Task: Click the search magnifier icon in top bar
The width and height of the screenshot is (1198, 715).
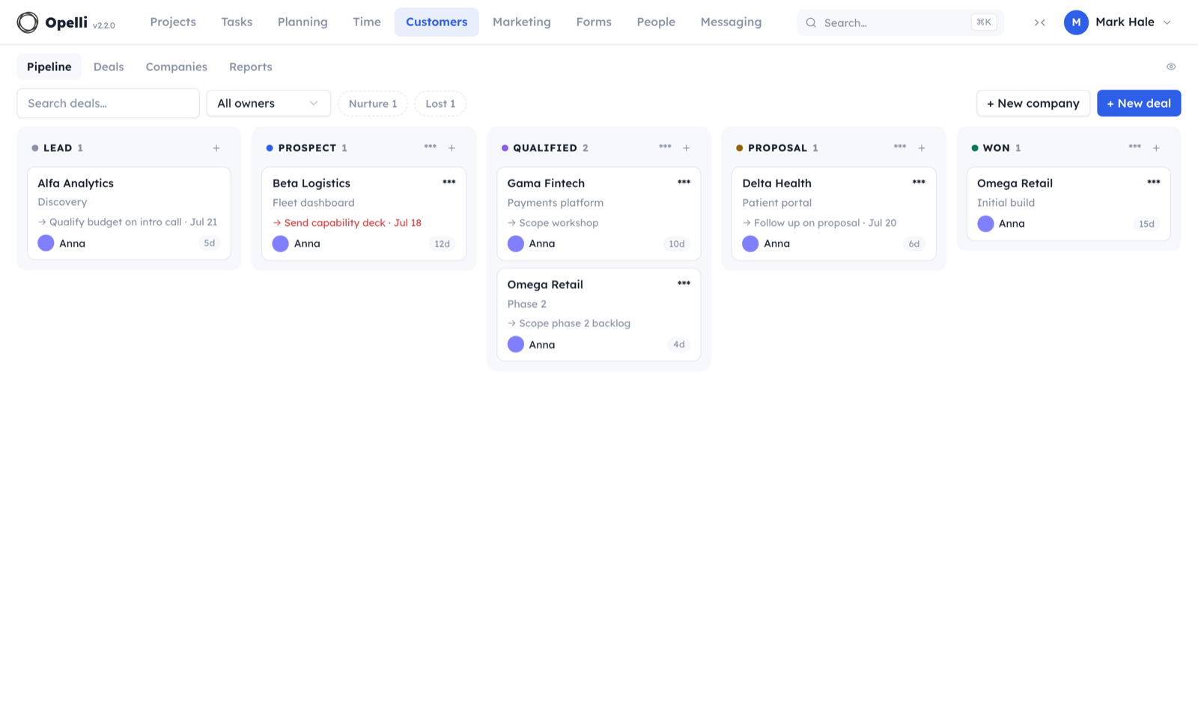Action: click(x=811, y=22)
